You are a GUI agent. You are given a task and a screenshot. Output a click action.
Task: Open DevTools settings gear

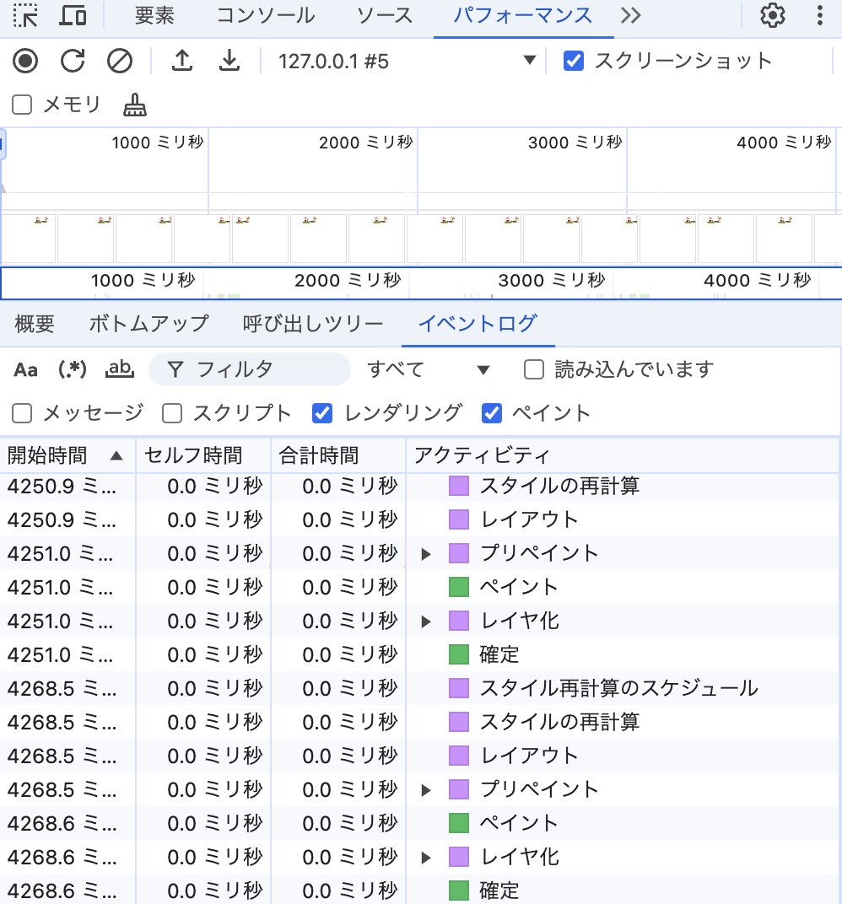pos(771,14)
